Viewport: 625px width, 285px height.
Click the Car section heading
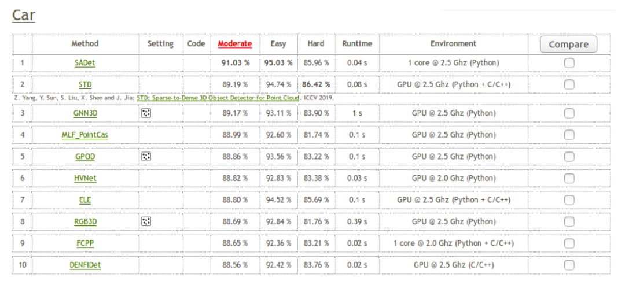pyautogui.click(x=24, y=15)
